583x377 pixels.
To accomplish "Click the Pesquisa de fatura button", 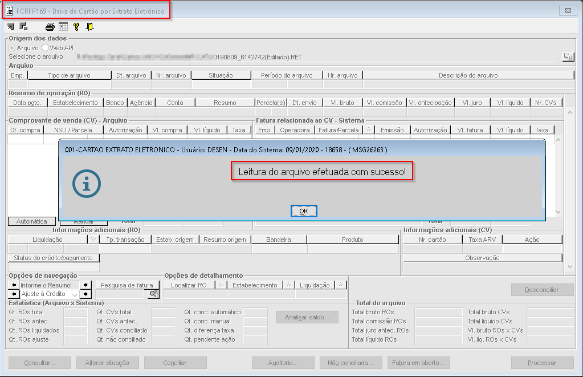I will tap(127, 285).
